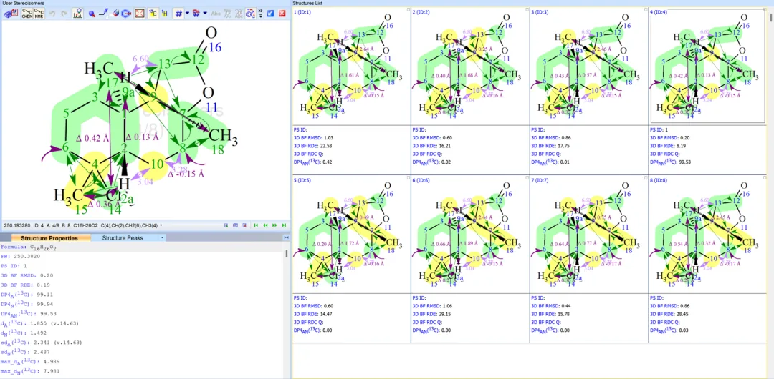Click the red crossed # numbering icon
Image resolution: width=774 pixels, height=379 pixels.
196,14
